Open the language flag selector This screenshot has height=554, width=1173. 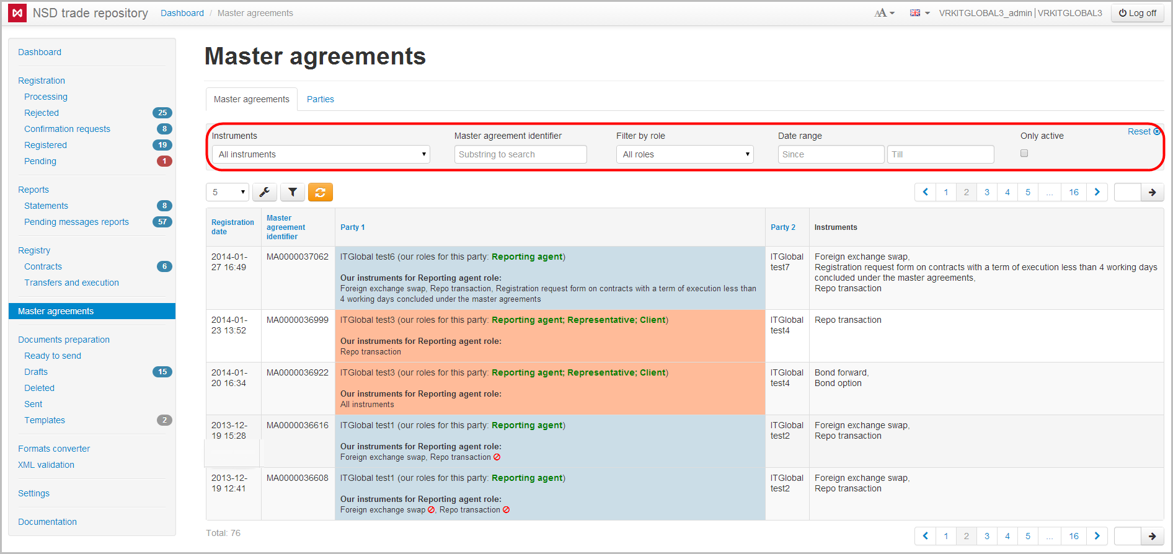tap(919, 13)
